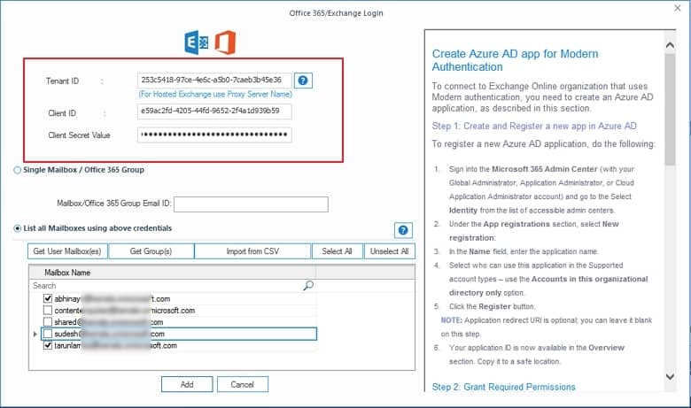Uncheck the tarunlam mailbox checkbox

[48, 345]
